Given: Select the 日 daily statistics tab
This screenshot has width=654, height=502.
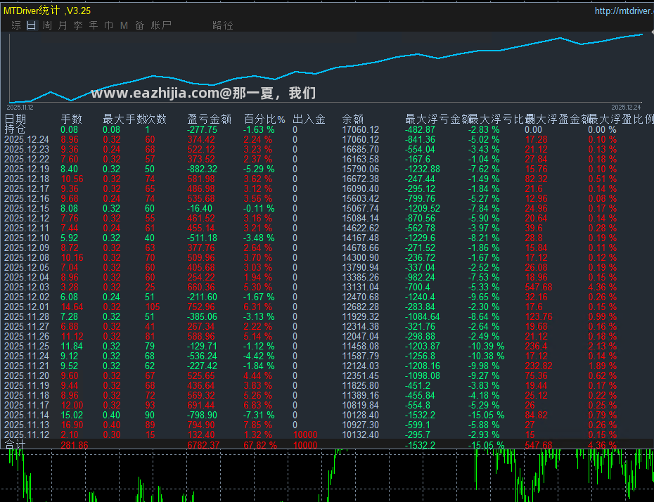Looking at the screenshot, I should pyautogui.click(x=32, y=25).
